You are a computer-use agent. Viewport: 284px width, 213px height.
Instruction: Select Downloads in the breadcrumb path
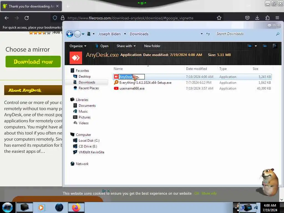(x=139, y=34)
